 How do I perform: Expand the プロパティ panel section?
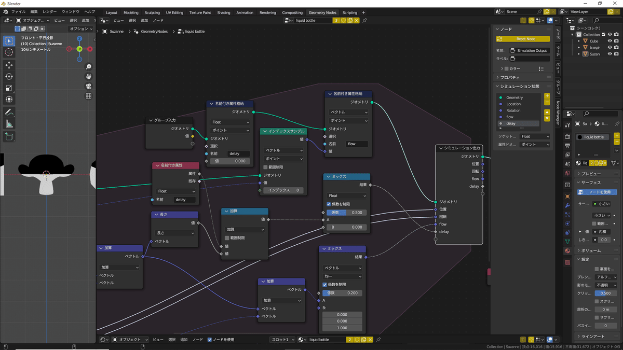click(x=510, y=77)
